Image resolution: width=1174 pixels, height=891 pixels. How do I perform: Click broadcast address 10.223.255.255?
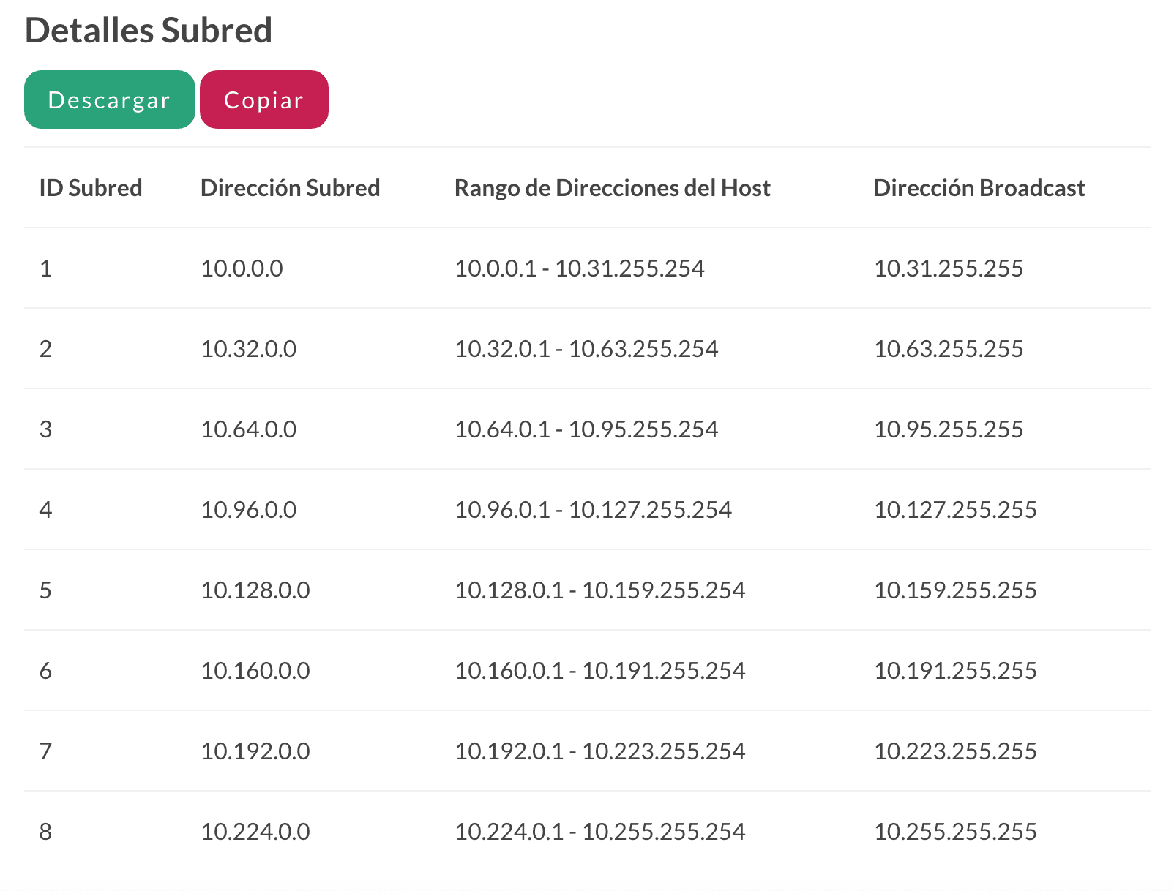tap(954, 751)
